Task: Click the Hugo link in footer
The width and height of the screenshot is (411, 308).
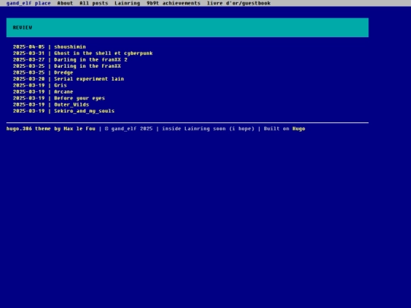Action: tap(298, 129)
